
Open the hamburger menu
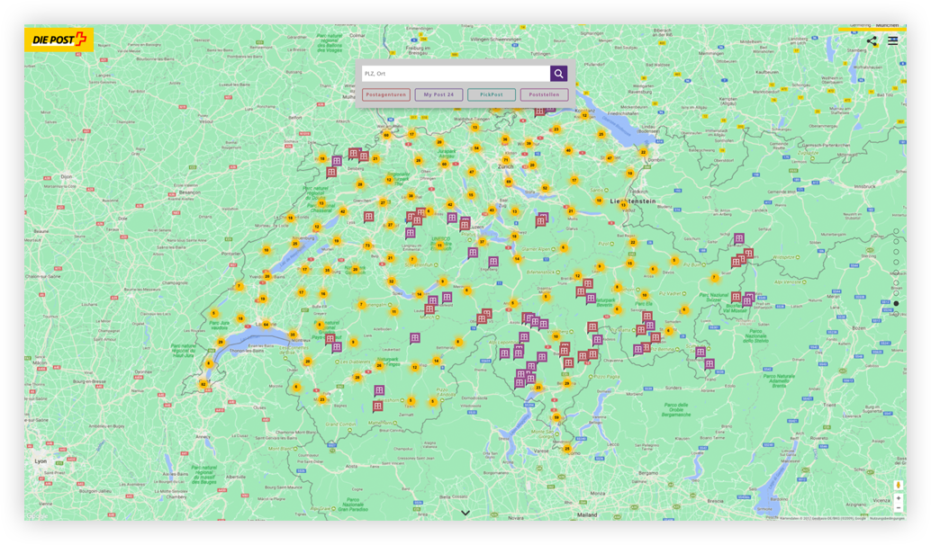point(892,40)
